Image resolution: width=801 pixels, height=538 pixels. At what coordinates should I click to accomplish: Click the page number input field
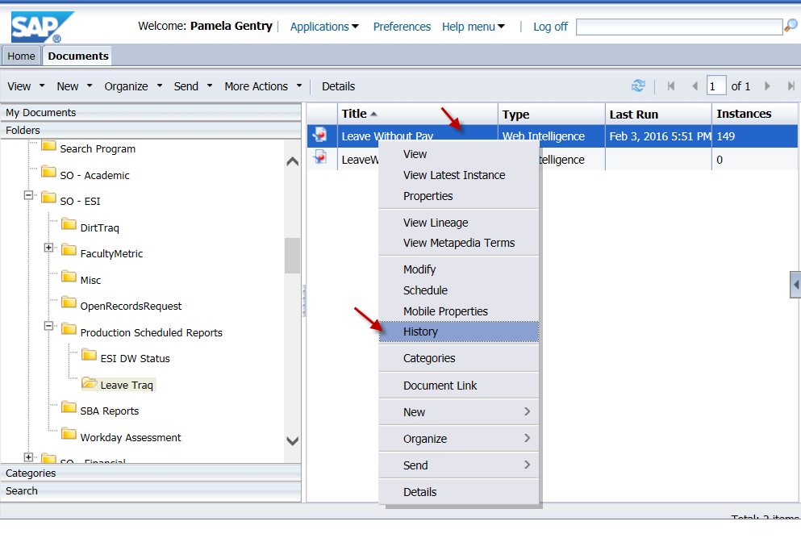pyautogui.click(x=716, y=85)
